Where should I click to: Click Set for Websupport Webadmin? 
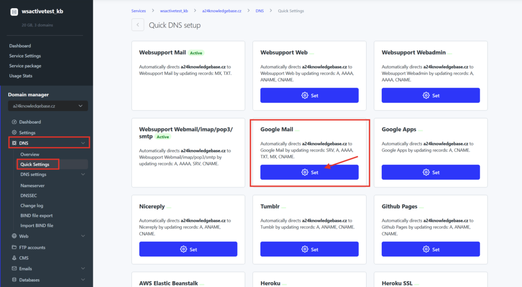[x=430, y=95]
